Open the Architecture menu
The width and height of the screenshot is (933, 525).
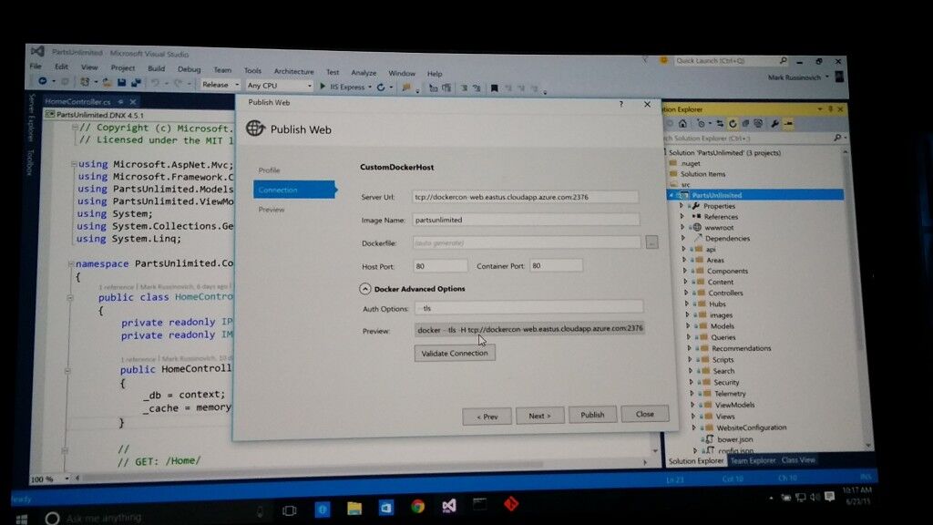click(x=293, y=71)
